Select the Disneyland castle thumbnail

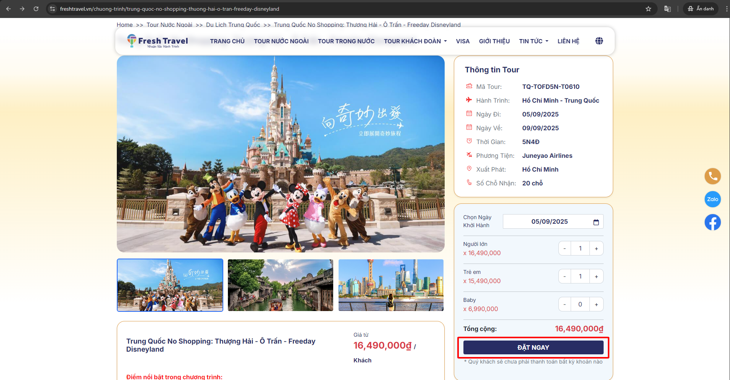(170, 285)
